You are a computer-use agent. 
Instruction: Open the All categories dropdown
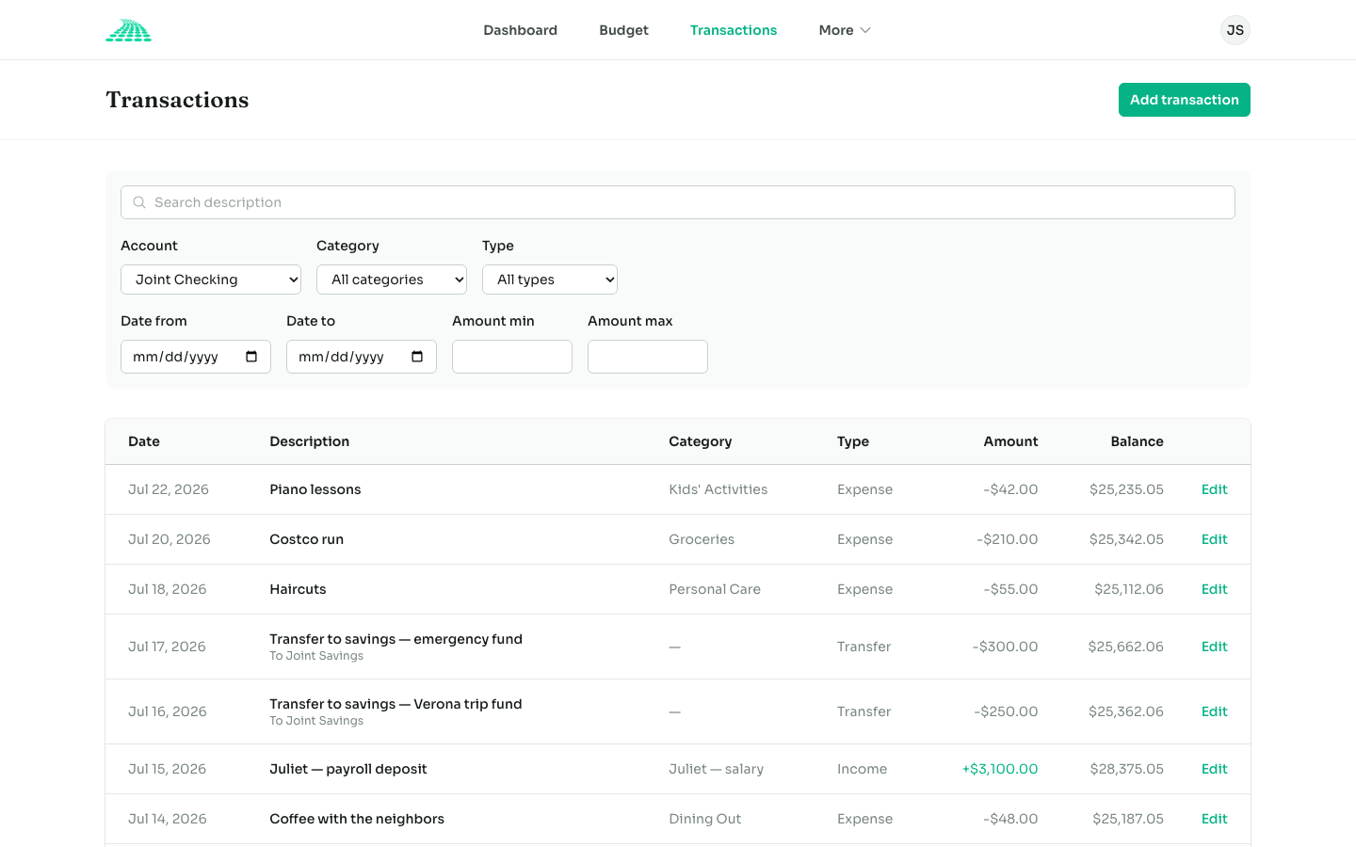click(x=392, y=280)
